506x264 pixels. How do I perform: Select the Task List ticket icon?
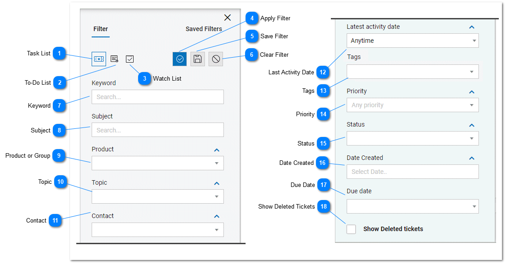tap(99, 59)
